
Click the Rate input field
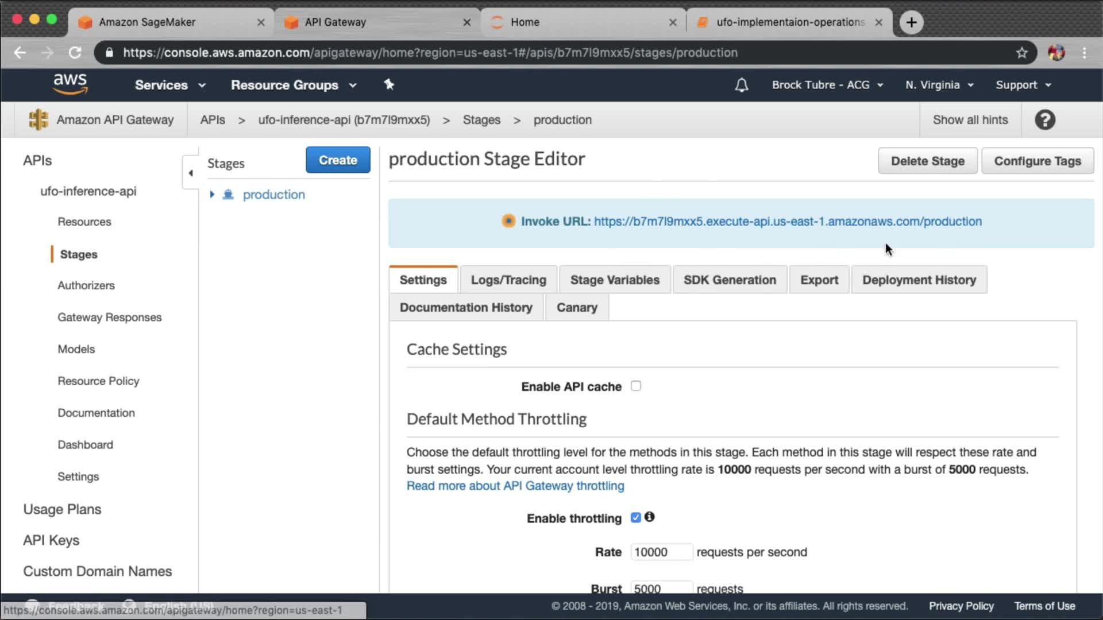pyautogui.click(x=661, y=552)
